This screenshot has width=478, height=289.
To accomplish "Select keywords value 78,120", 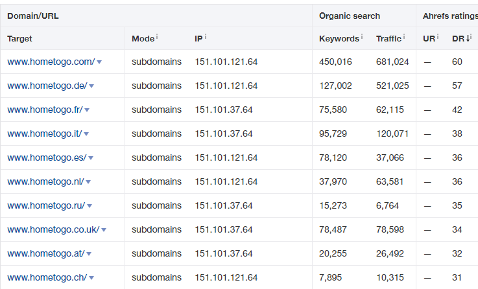I will (x=333, y=157).
